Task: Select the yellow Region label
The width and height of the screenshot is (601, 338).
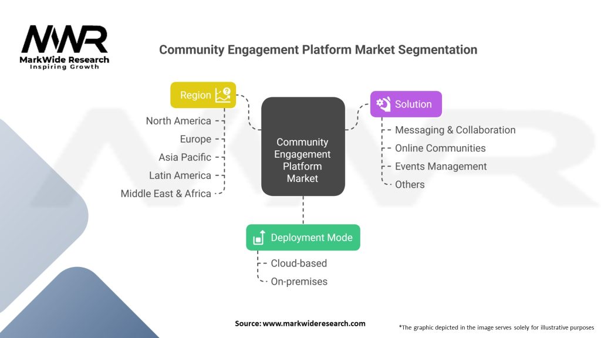Action: click(203, 95)
